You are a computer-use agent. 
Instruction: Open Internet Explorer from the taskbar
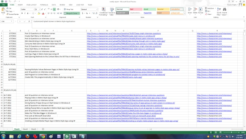(19, 136)
